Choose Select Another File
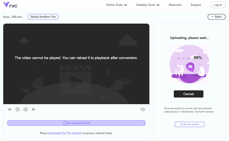 tap(43, 17)
